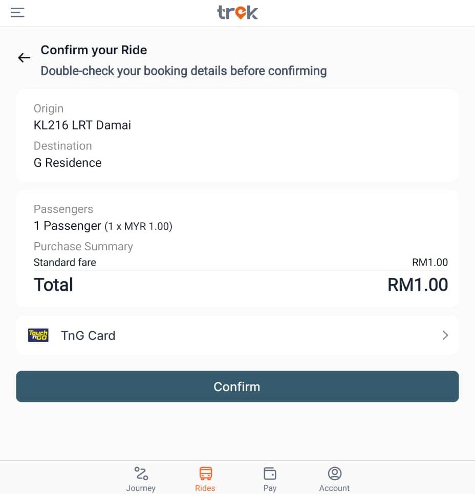This screenshot has height=494, width=475.
Task: Click the Confirm your Ride heading
Action: pyautogui.click(x=94, y=50)
